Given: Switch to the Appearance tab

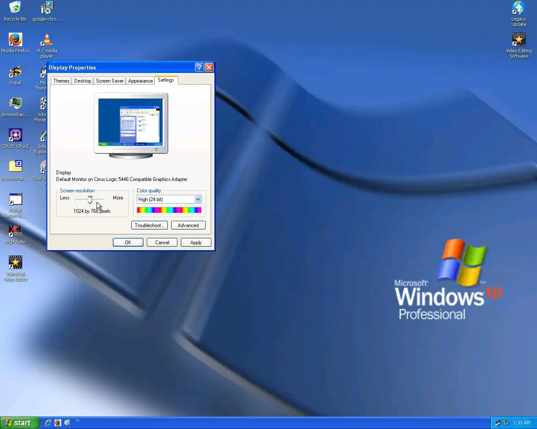Looking at the screenshot, I should pos(141,81).
